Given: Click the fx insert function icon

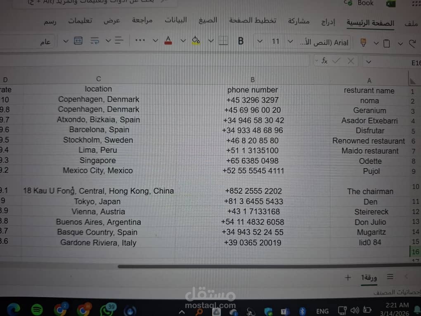Looking at the screenshot, I should pos(324,61).
